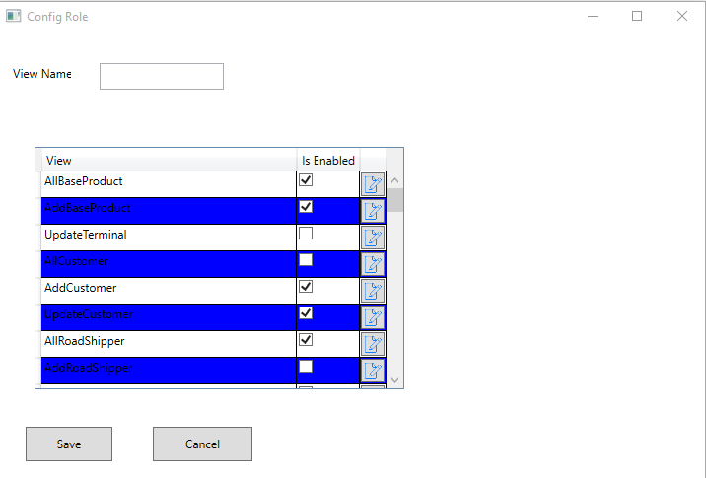Click edit icon for AllRoadShipper row
This screenshot has width=706, height=478.
tap(373, 344)
